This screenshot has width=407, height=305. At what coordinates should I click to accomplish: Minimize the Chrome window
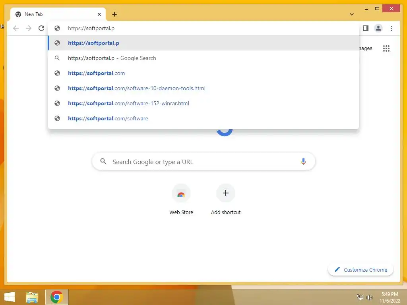(366, 9)
